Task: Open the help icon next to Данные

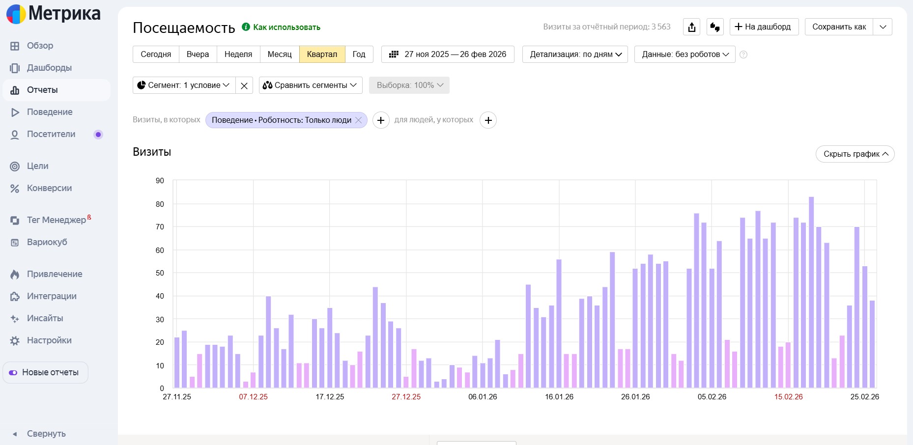Action: (743, 55)
